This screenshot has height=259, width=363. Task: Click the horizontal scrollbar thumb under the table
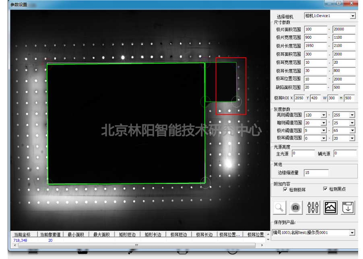click(136, 245)
